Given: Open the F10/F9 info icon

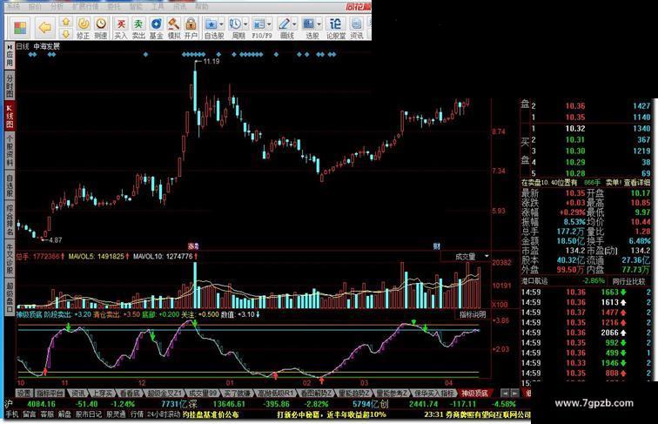Looking at the screenshot, I should tap(259, 28).
